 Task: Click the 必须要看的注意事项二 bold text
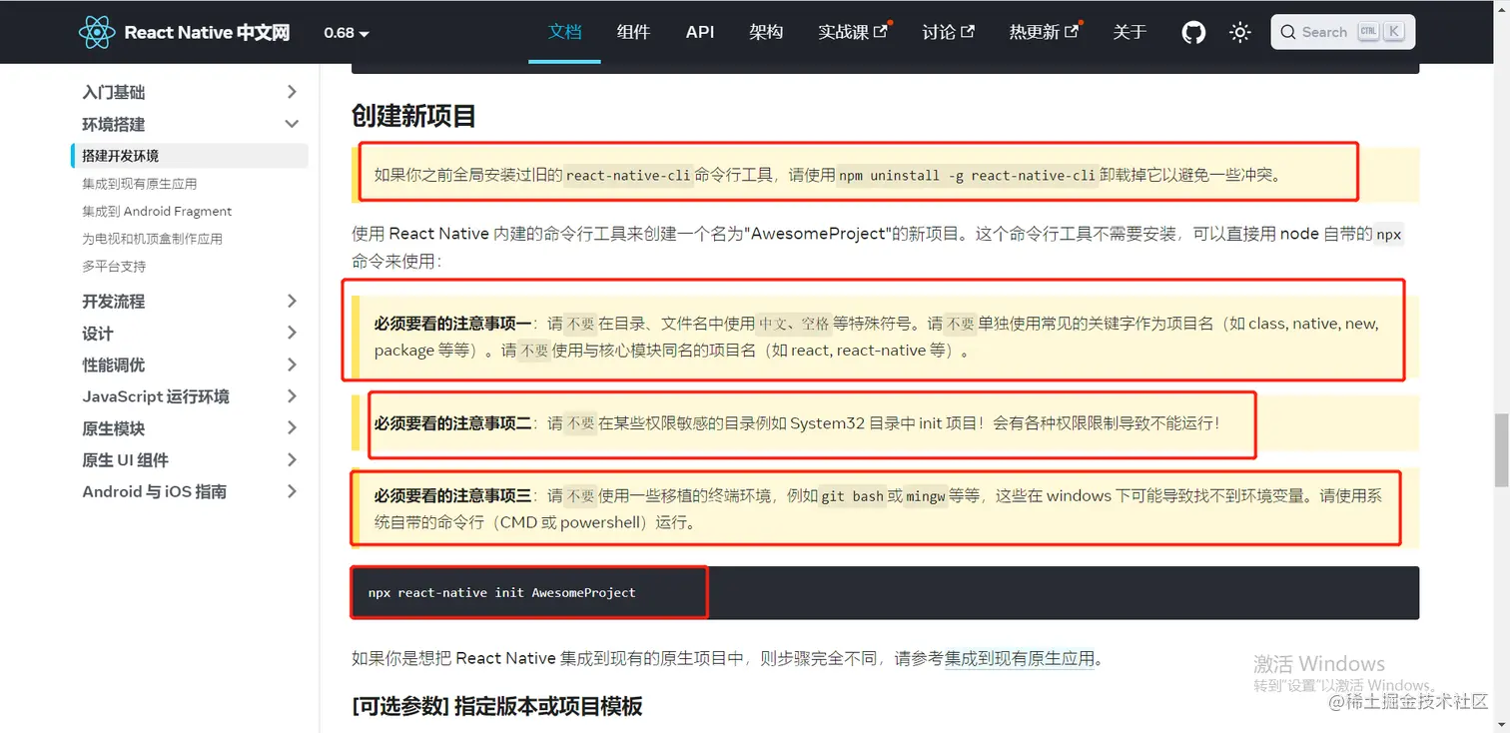tap(452, 422)
